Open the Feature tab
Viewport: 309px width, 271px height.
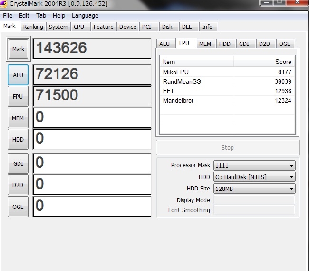(103, 27)
